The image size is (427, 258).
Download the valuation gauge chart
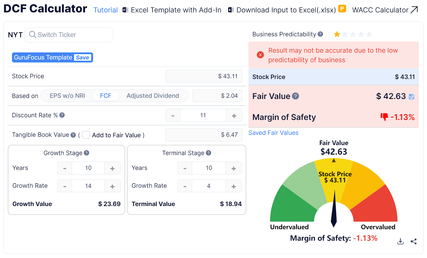click(x=400, y=241)
